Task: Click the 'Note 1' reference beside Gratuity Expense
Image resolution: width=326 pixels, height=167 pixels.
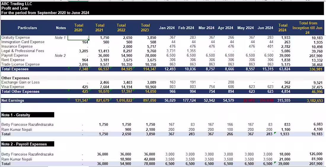Action: click(x=60, y=38)
